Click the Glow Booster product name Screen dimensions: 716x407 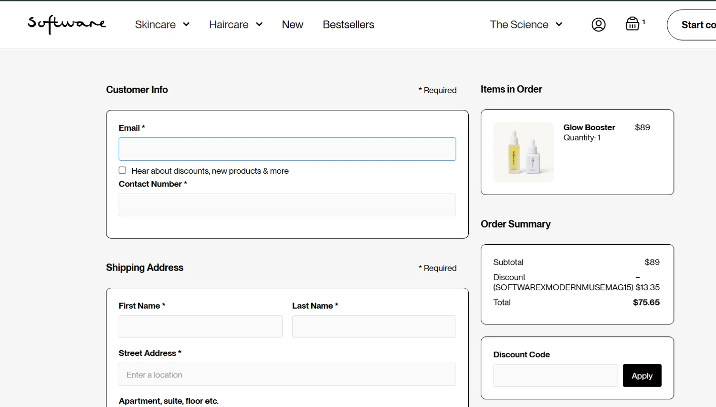(589, 127)
